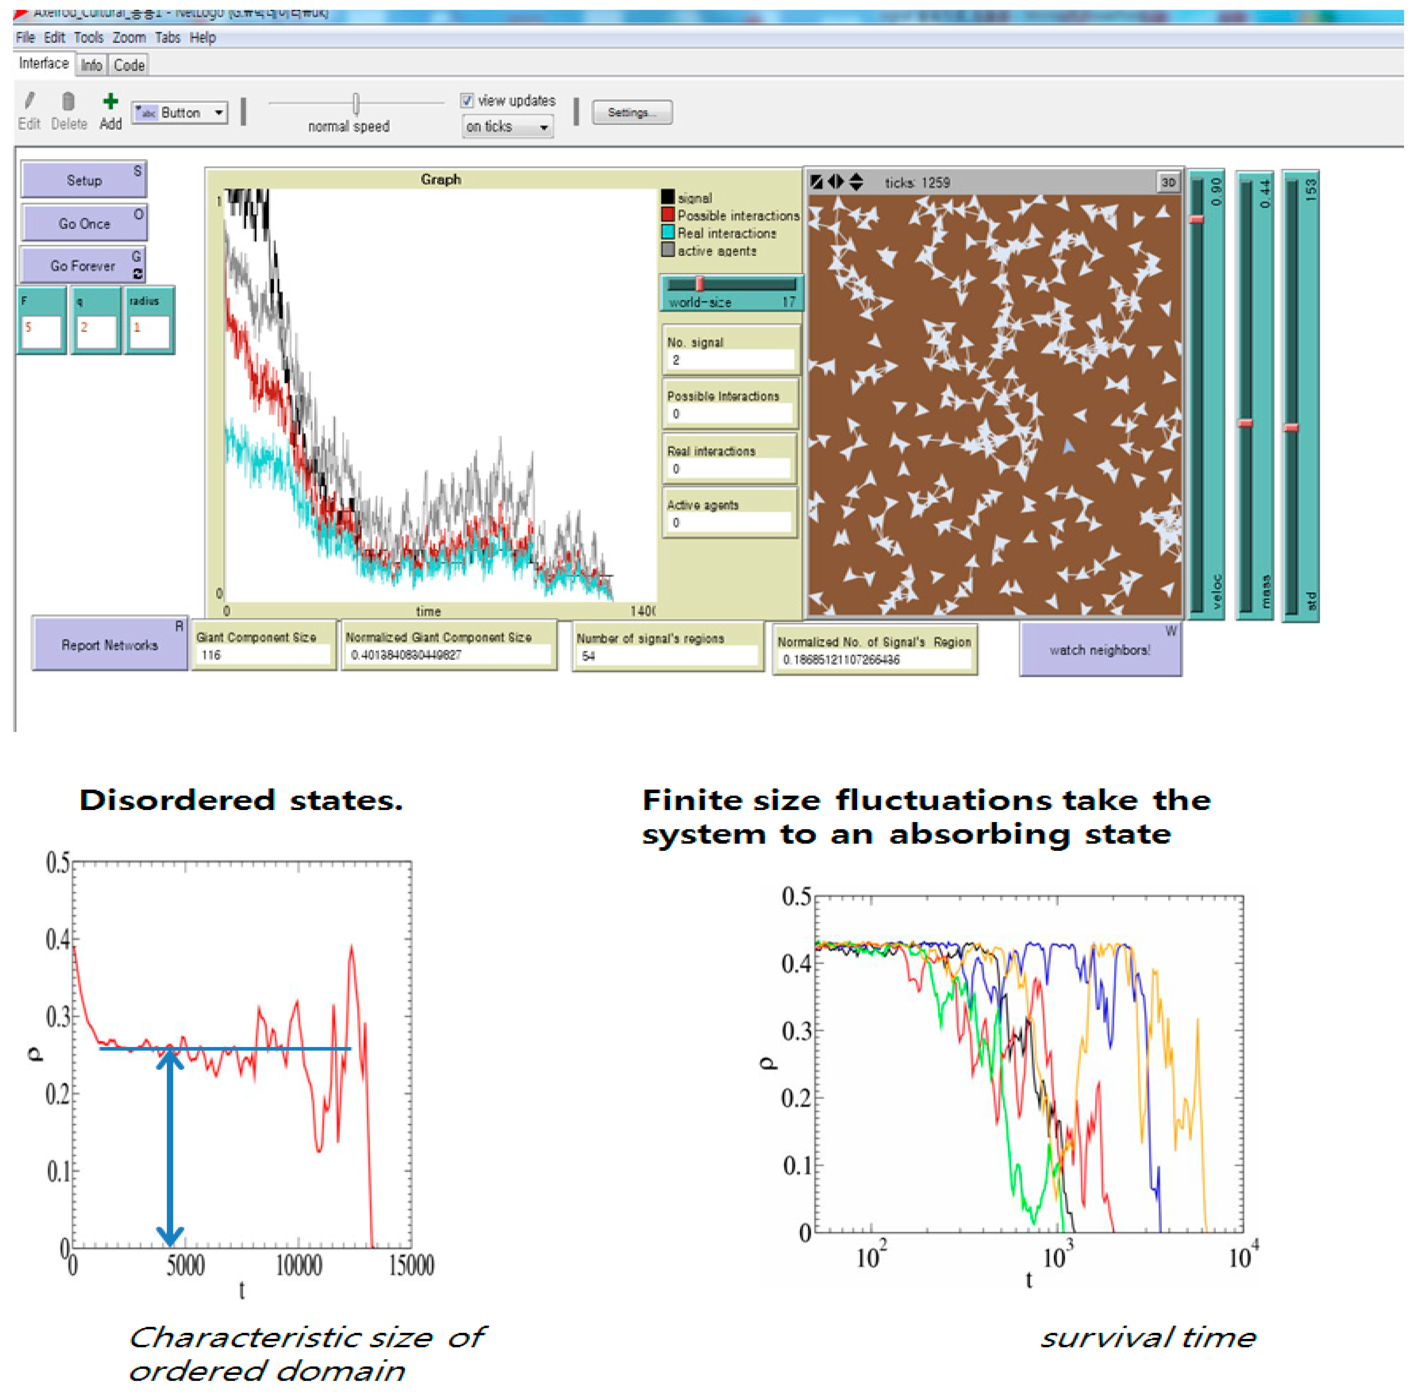Open the widget type Button dropdown

(x=180, y=112)
